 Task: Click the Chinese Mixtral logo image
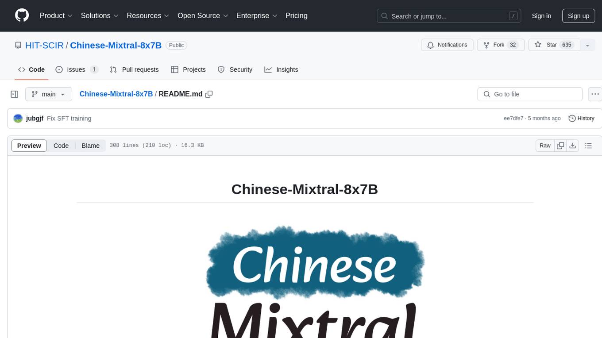pyautogui.click(x=315, y=282)
